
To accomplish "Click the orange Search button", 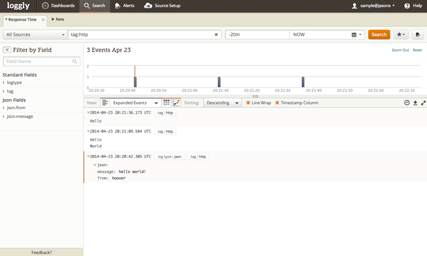I will (379, 35).
